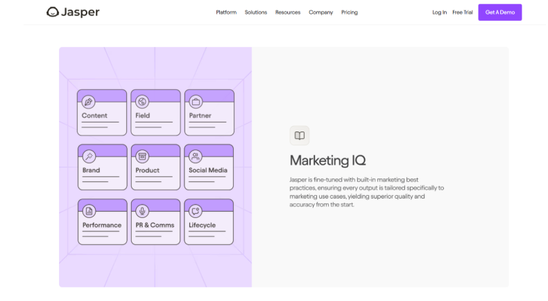Open the Company menu
The width and height of the screenshot is (548, 301).
click(x=321, y=12)
